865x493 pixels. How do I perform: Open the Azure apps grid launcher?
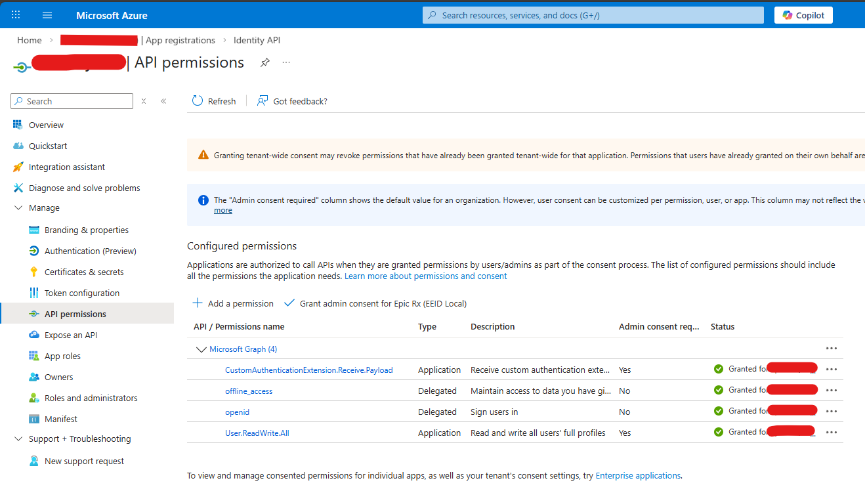point(16,15)
